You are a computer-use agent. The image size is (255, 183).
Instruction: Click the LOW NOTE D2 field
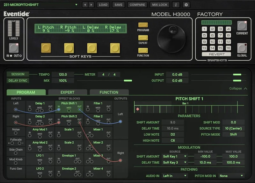pyautogui.click(x=173, y=134)
